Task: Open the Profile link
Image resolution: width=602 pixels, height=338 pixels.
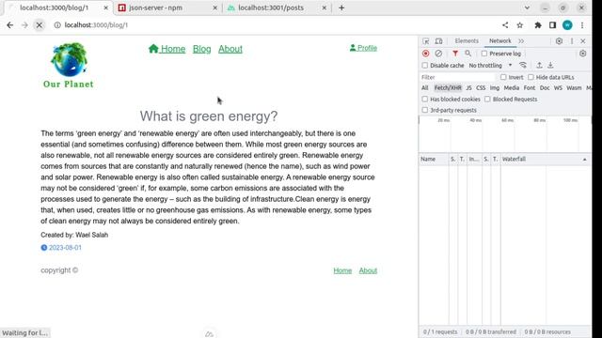Action: 363,48
